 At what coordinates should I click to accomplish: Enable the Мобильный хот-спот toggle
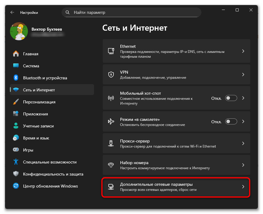point(231,98)
